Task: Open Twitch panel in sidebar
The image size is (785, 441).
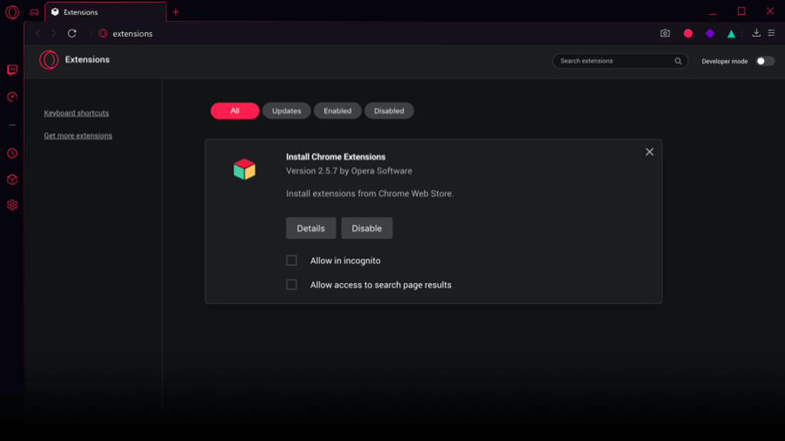Action: [12, 69]
